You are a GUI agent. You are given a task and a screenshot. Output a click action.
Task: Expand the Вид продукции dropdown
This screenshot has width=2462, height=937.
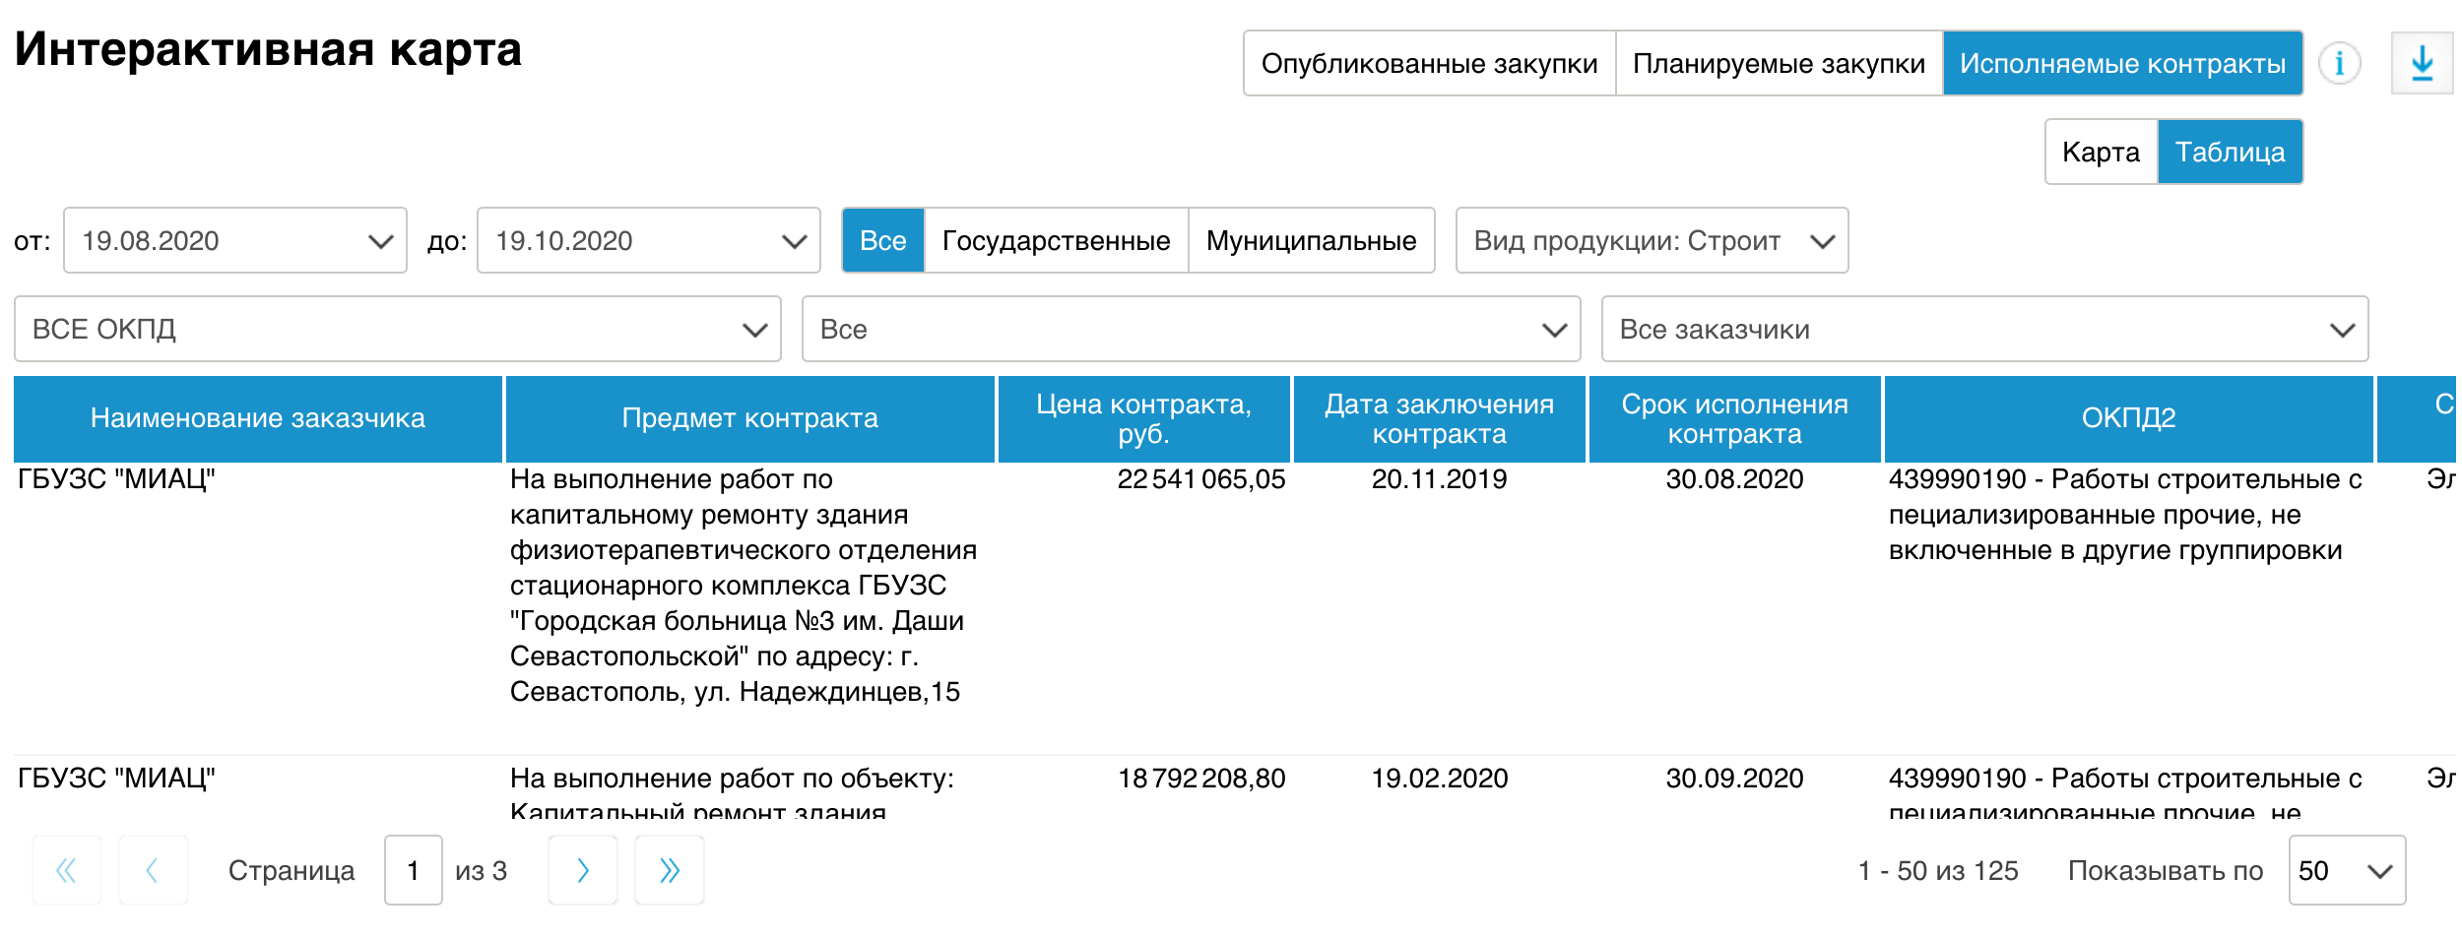coord(1651,240)
